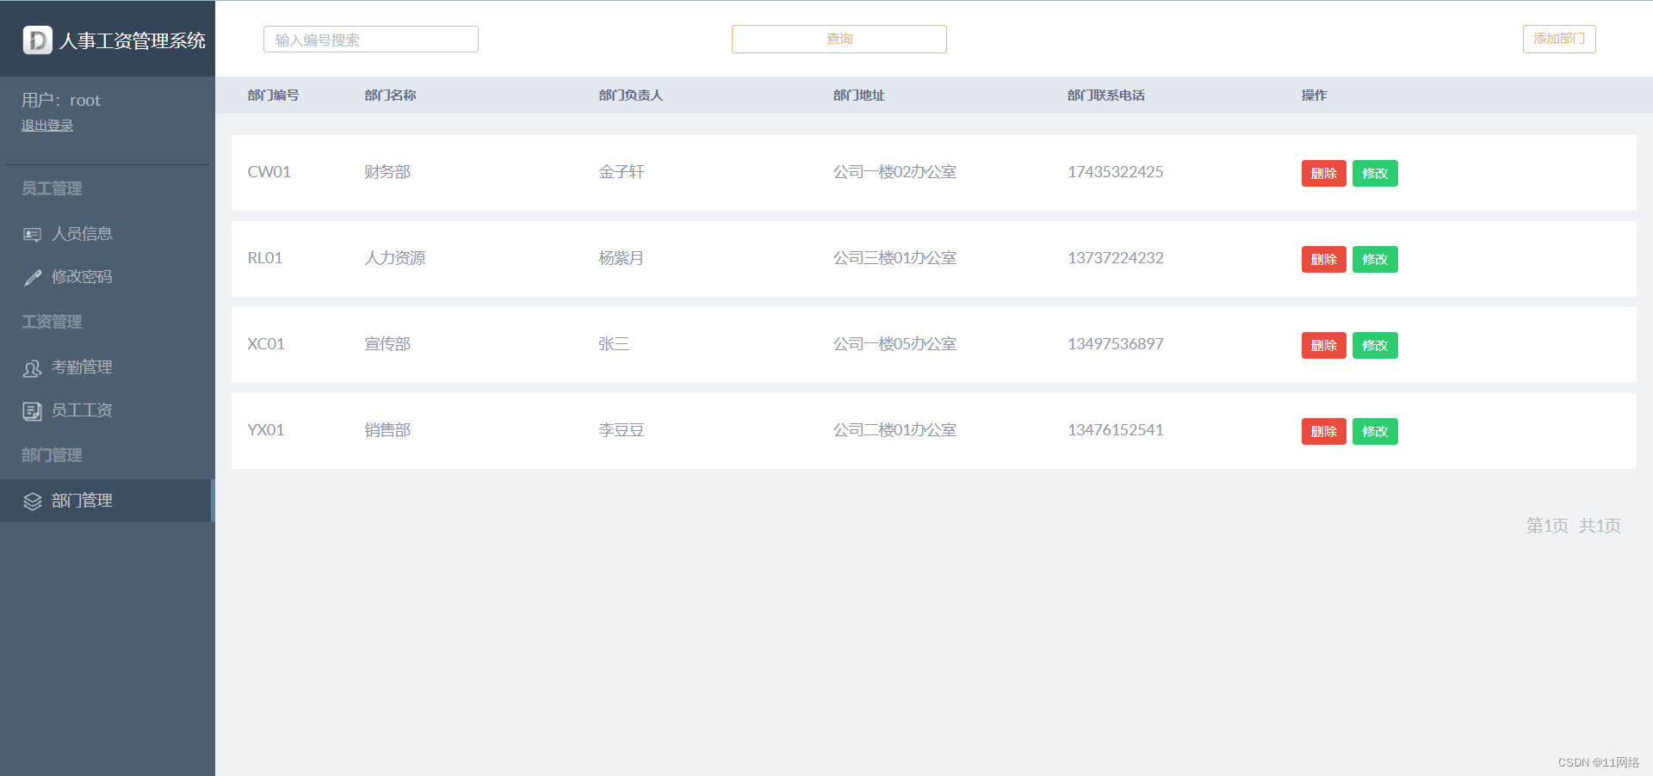Click the grey 部门管理 section heading
Image resolution: width=1653 pixels, height=776 pixels.
(52, 455)
